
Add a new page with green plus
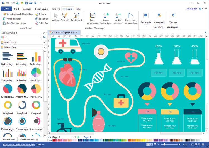tap(78, 137)
